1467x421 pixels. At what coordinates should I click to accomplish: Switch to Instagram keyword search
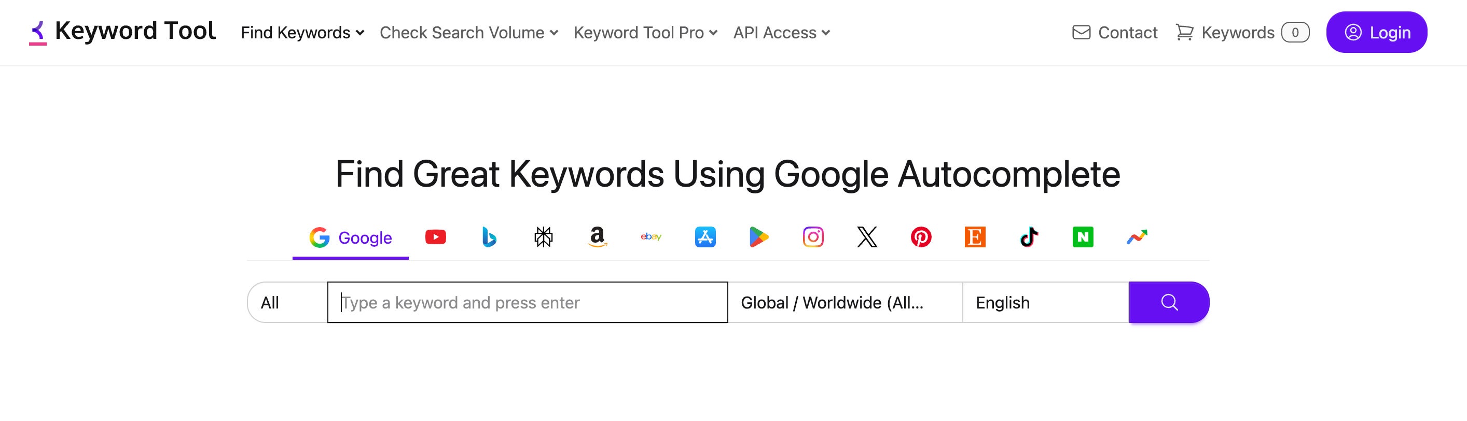pyautogui.click(x=813, y=237)
